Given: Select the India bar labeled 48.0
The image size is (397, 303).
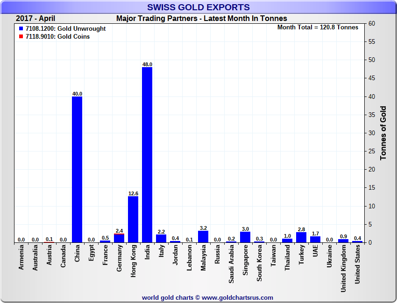Looking at the screenshot, I should [x=147, y=155].
